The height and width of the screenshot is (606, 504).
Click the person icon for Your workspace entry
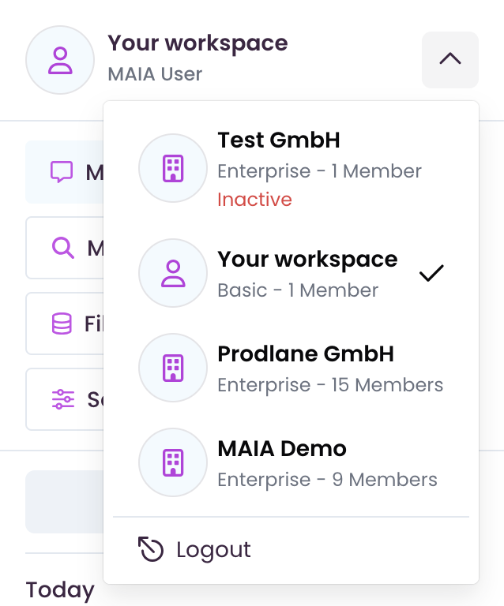point(172,273)
